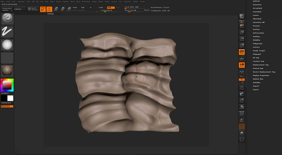The image size is (282, 155).
Task: Switch to the Move gizmo tool
Action: [56, 9]
